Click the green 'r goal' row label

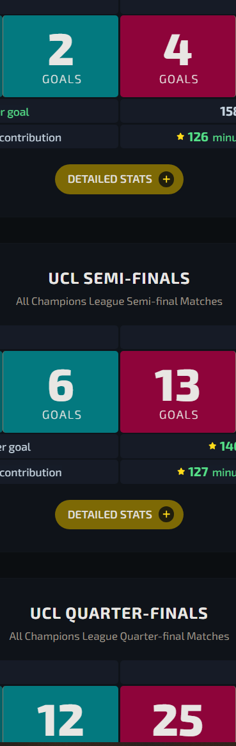pos(14,112)
